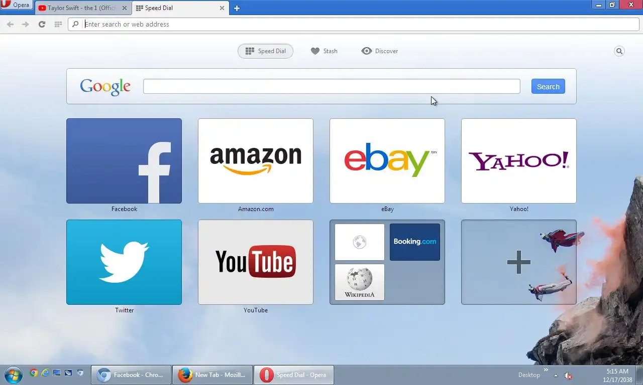Click the Yahoo! label text
The width and height of the screenshot is (643, 385).
[x=519, y=209]
